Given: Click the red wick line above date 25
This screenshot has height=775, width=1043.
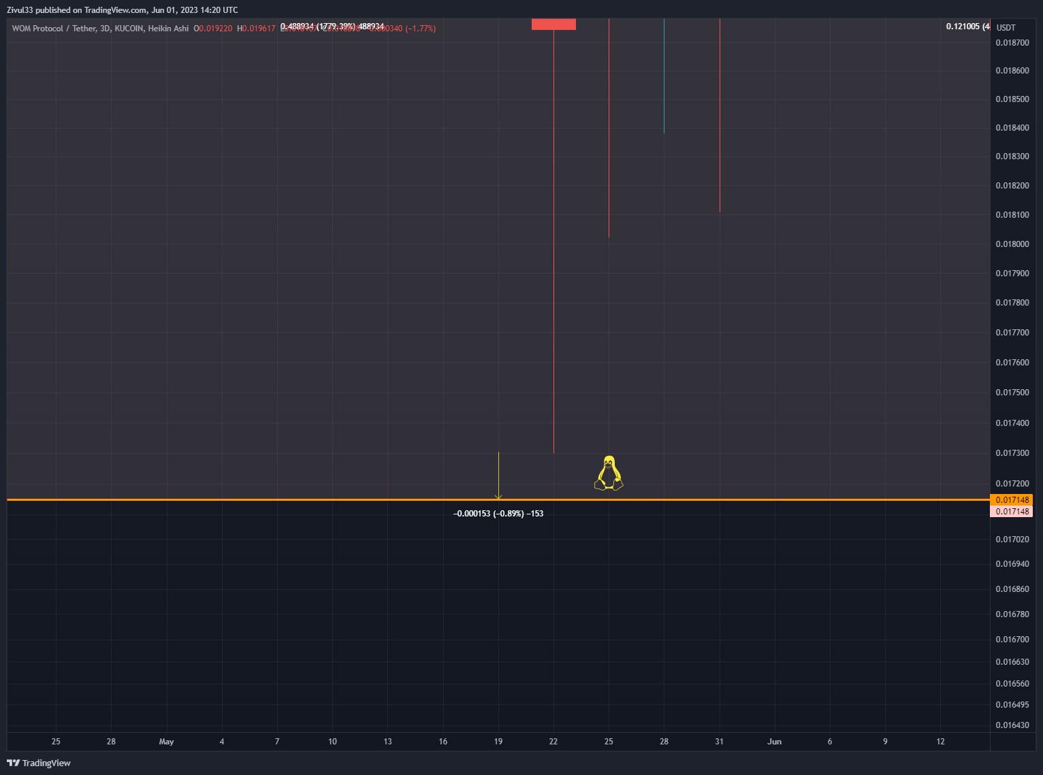Looking at the screenshot, I should point(609,128).
